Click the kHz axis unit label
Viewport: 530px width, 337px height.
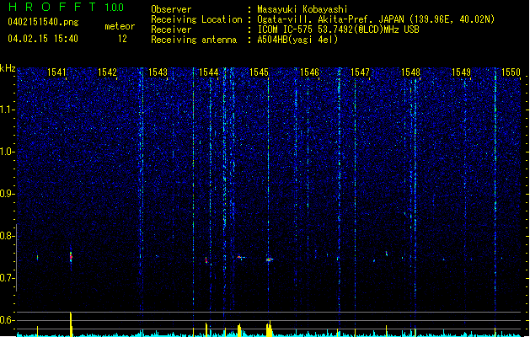click(x=8, y=68)
